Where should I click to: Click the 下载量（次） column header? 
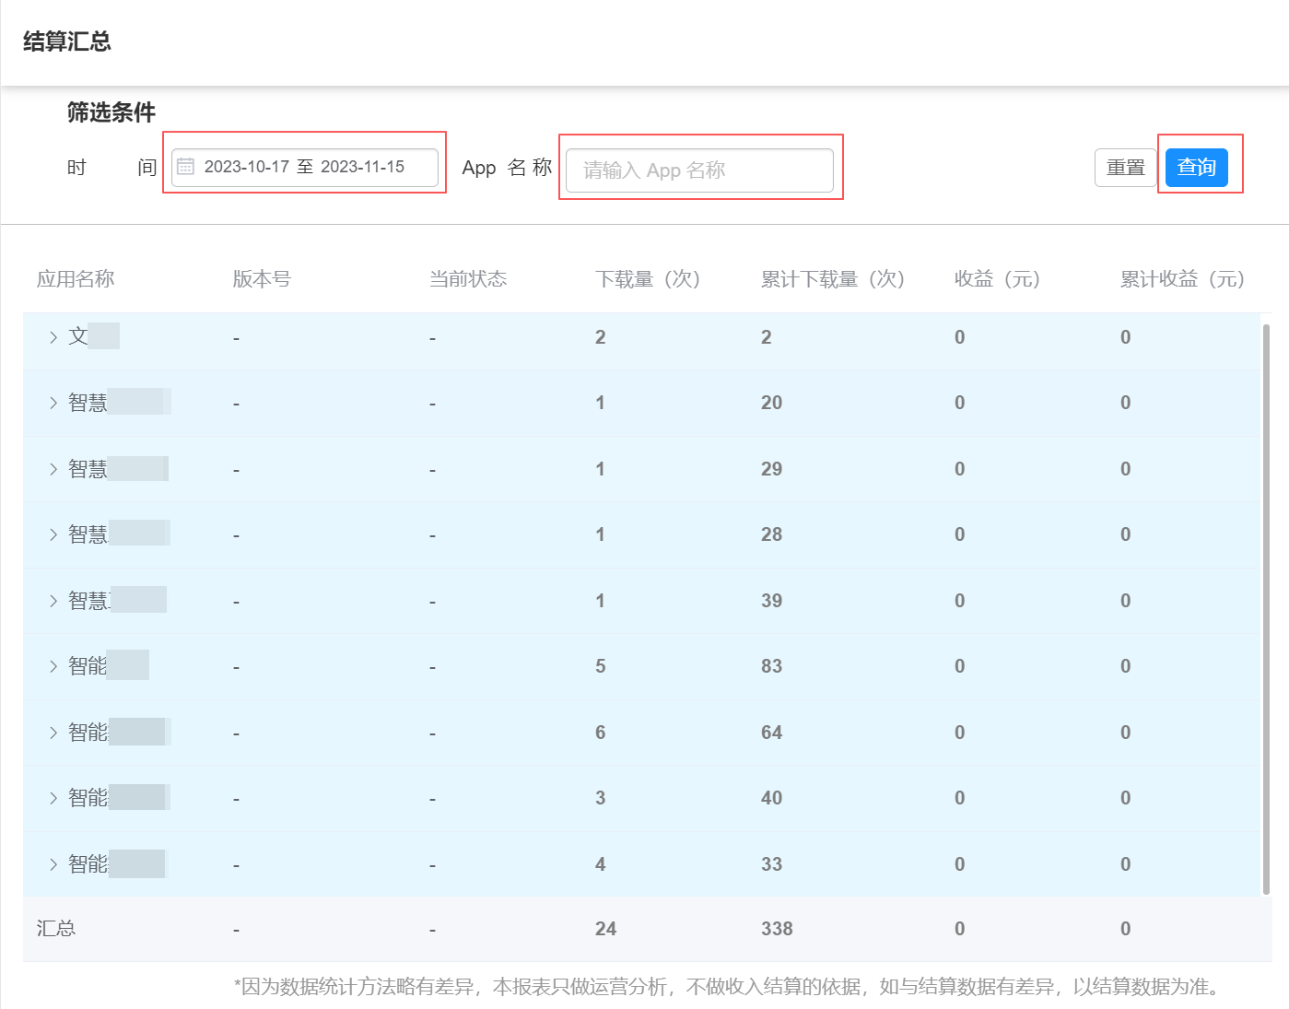coord(648,279)
